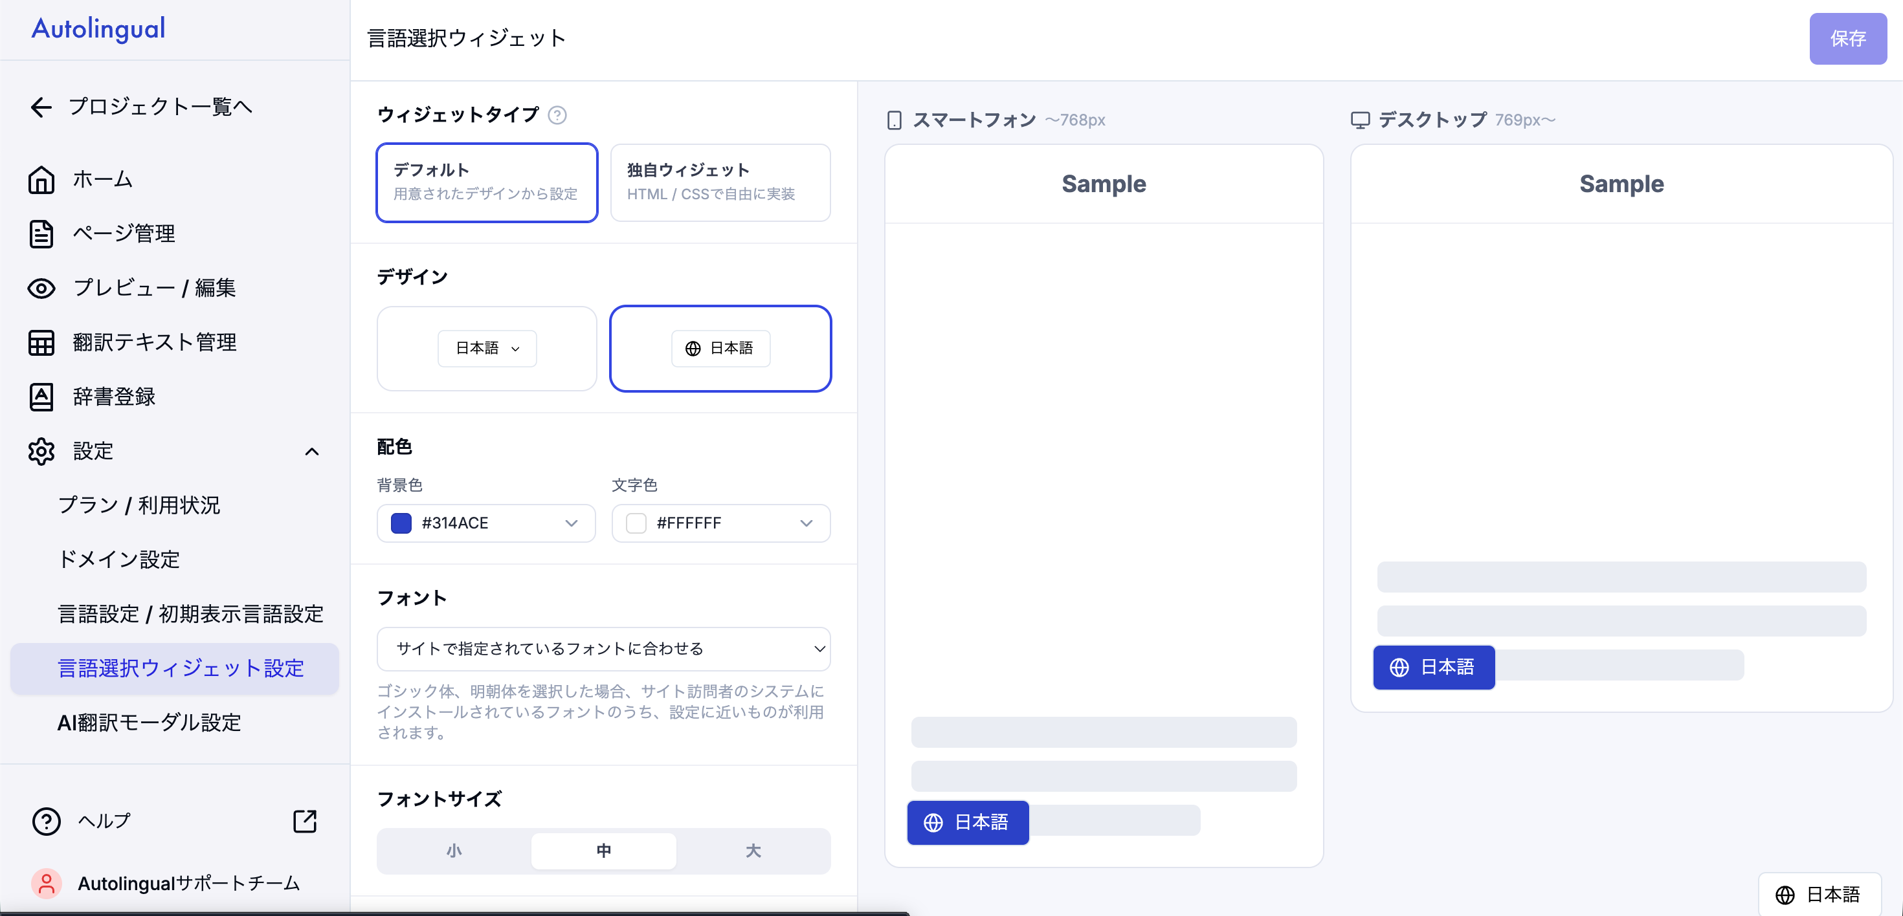Click the Home house icon in sidebar
1903x916 pixels.
point(41,179)
